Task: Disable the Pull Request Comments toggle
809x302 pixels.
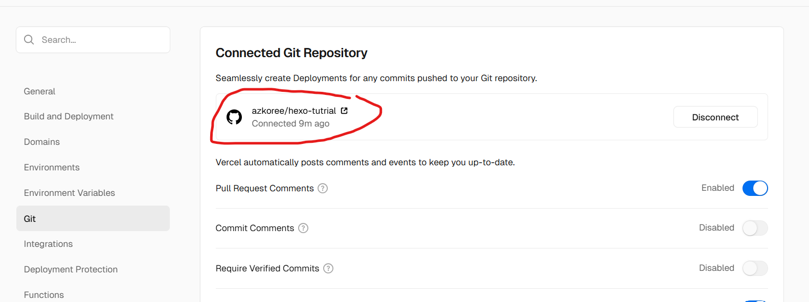Action: 755,188
